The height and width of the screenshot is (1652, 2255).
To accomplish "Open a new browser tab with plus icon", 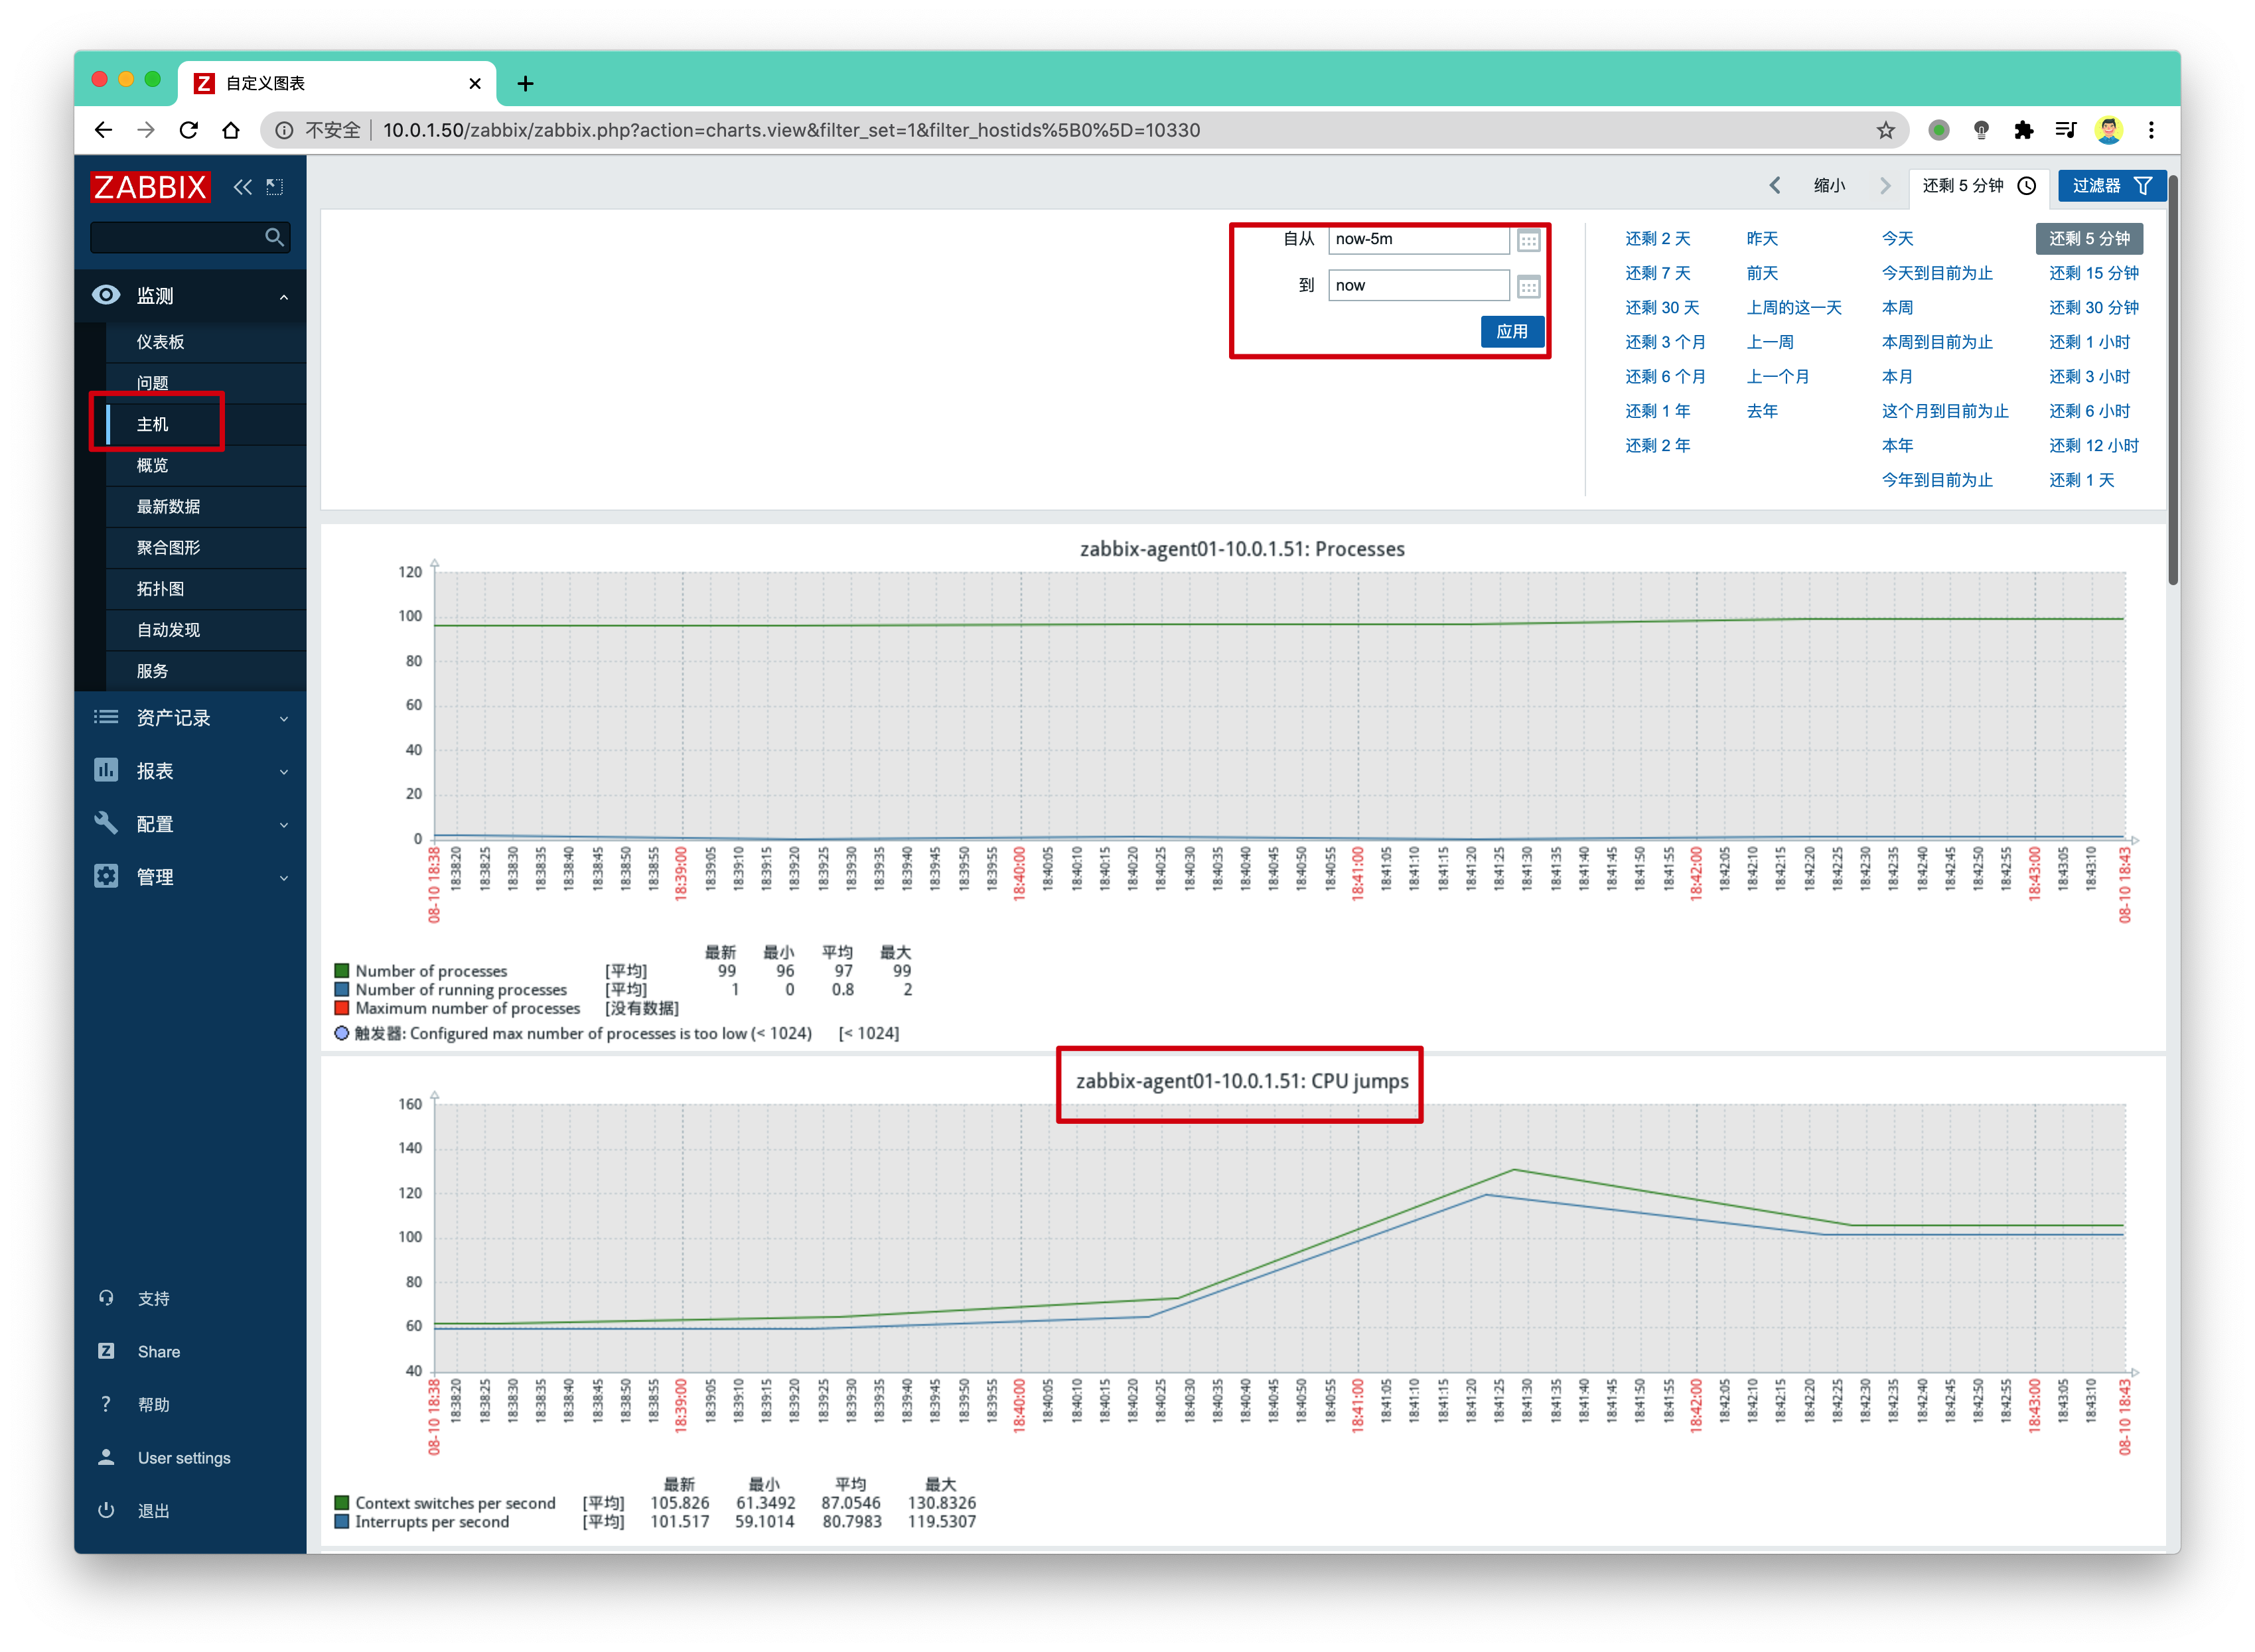I will pos(525,84).
